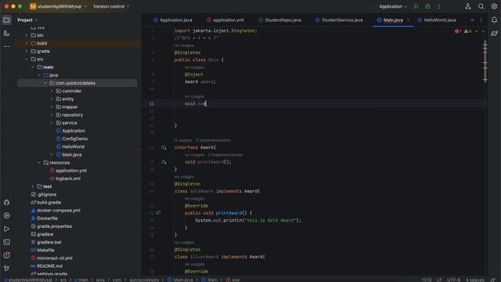501x282 pixels.
Task: Click the warnings count indicator in editor
Action: (x=468, y=31)
